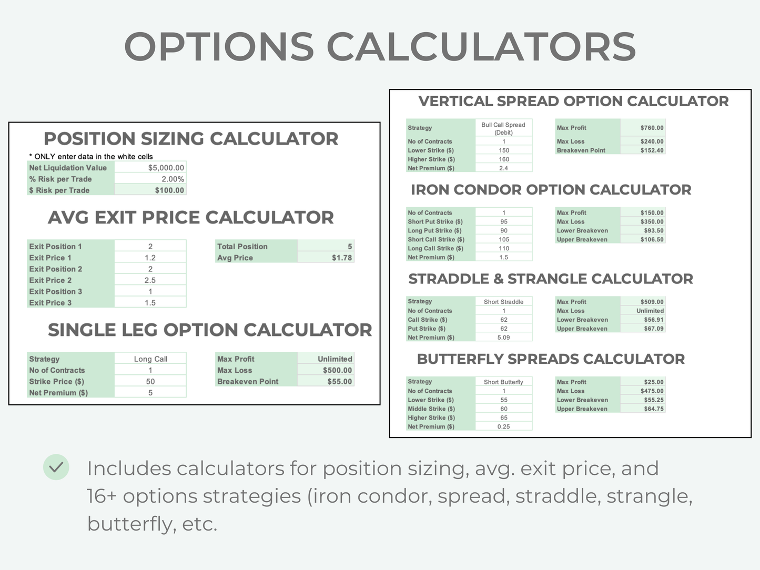Open the Short Butterfly strategy dropdown
760x570 pixels.
point(503,382)
